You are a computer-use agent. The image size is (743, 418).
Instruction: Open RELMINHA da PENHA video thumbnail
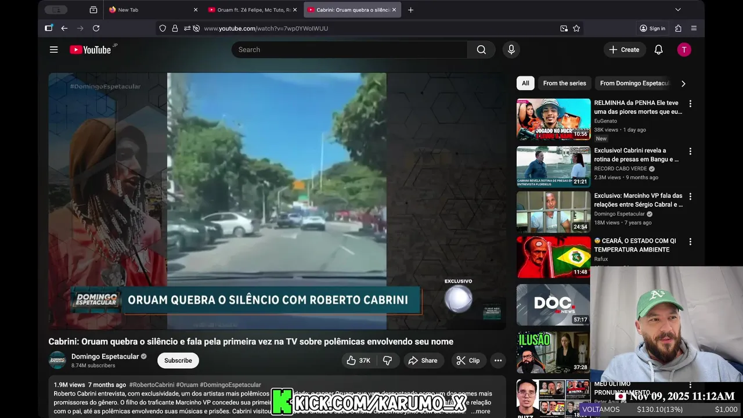click(x=554, y=120)
